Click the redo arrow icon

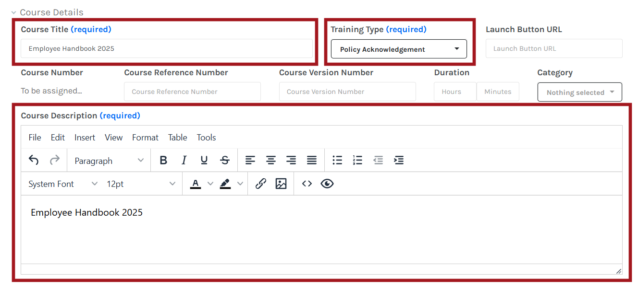tap(55, 160)
